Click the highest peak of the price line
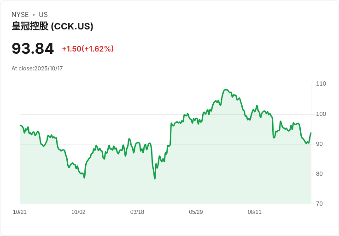Screen dimensions: 339x236 click(226, 90)
